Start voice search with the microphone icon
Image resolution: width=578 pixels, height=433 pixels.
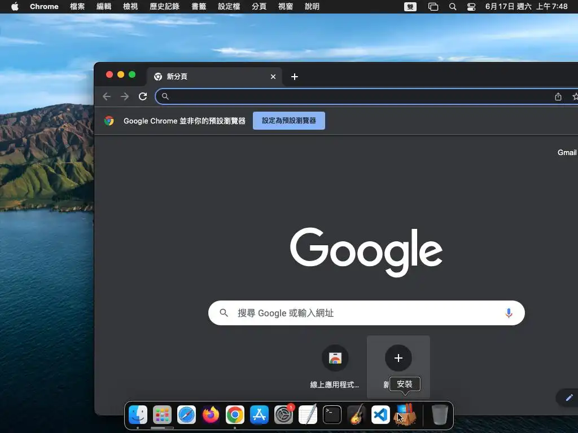[509, 313]
